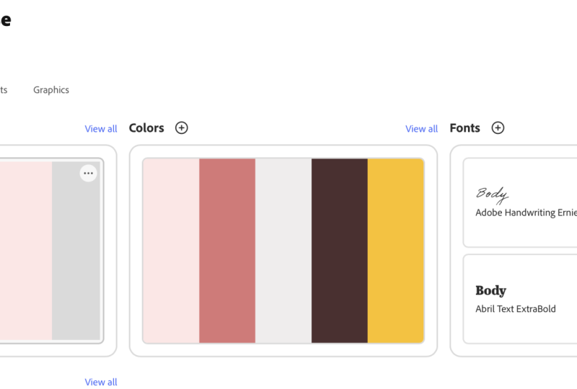Pick the light gray color swatch
The image size is (577, 389).
tap(283, 251)
